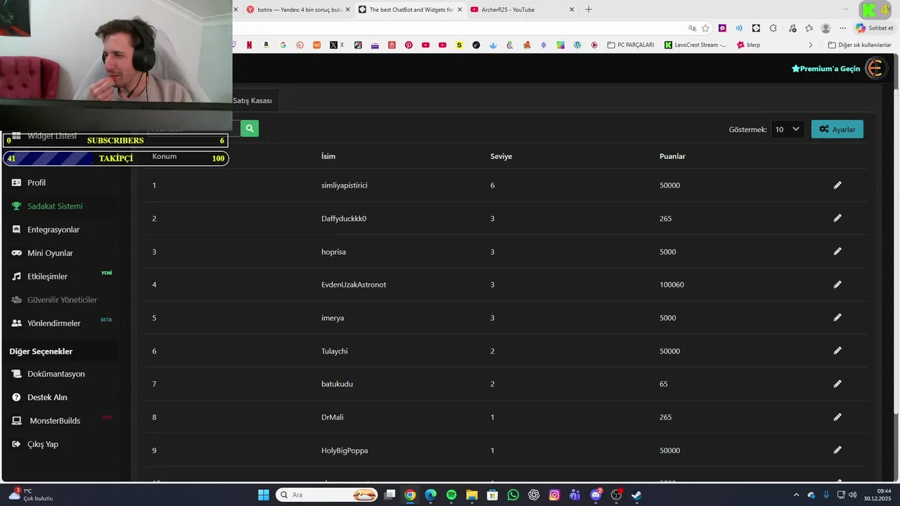Open the Windows Start menu
900x506 pixels.
264,495
